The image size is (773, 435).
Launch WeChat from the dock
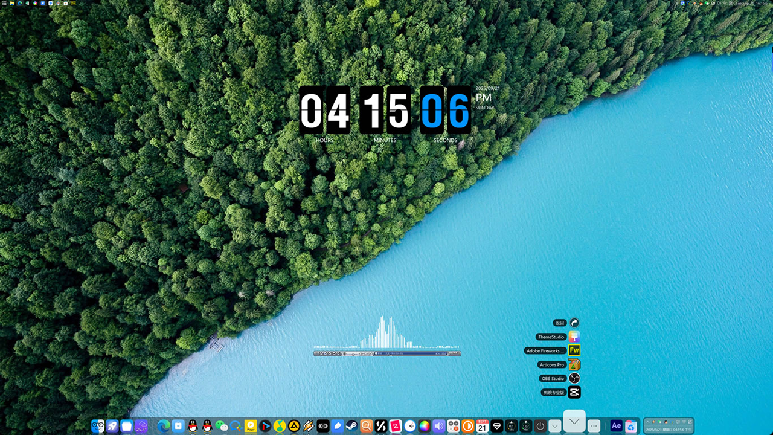point(222,426)
